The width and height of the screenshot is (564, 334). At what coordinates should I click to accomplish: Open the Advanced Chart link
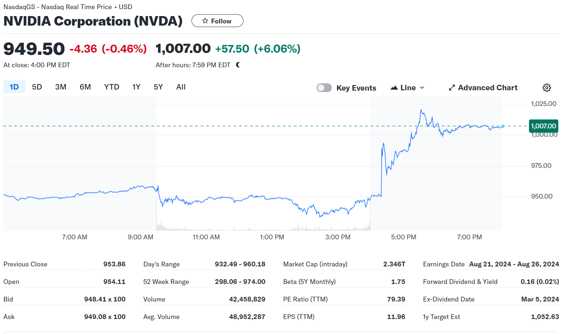click(x=483, y=88)
